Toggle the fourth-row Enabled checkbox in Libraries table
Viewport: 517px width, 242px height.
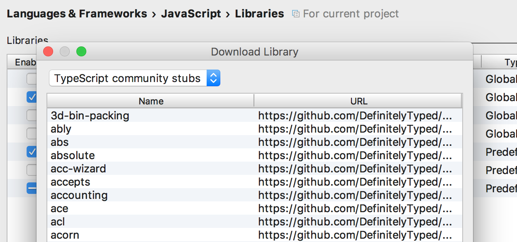point(32,133)
